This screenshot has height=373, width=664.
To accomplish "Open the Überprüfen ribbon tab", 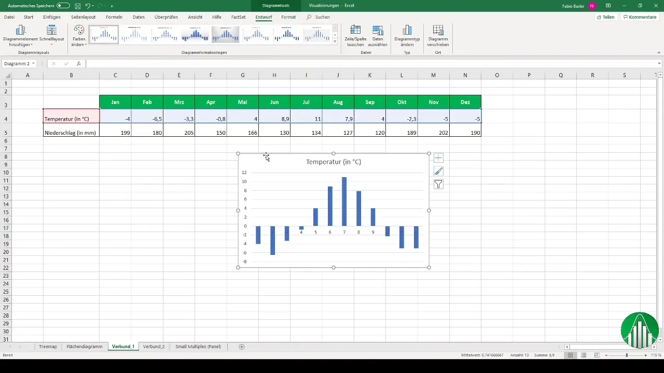I will pyautogui.click(x=166, y=17).
